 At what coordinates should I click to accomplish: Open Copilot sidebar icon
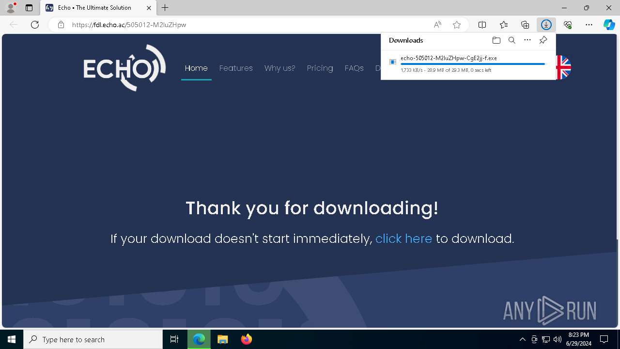pos(609,25)
